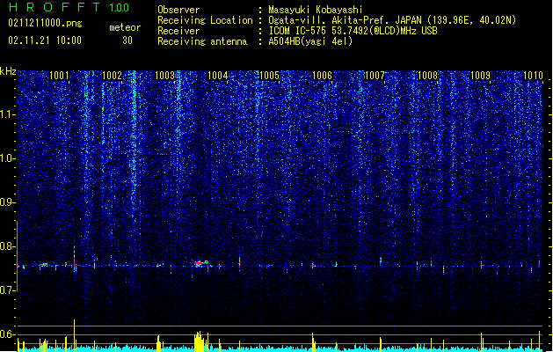Click the 1010 time marker
The image size is (553, 352).
[533, 75]
